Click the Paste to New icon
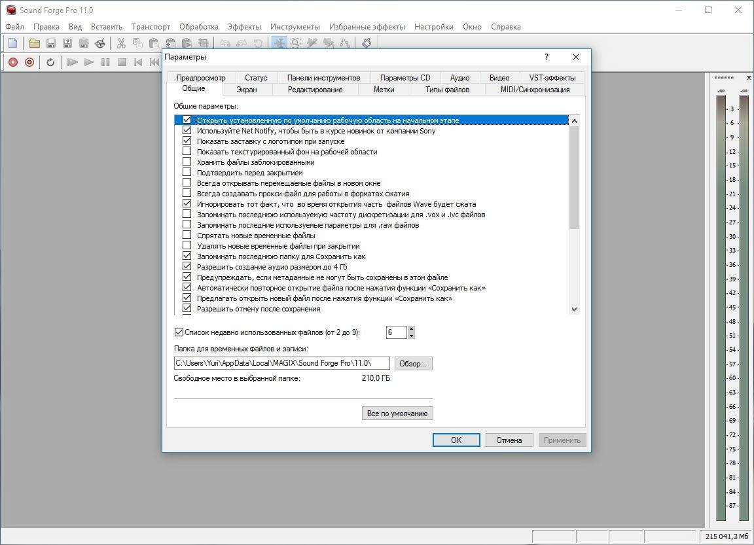Image resolution: width=754 pixels, height=545 pixels. (187, 43)
